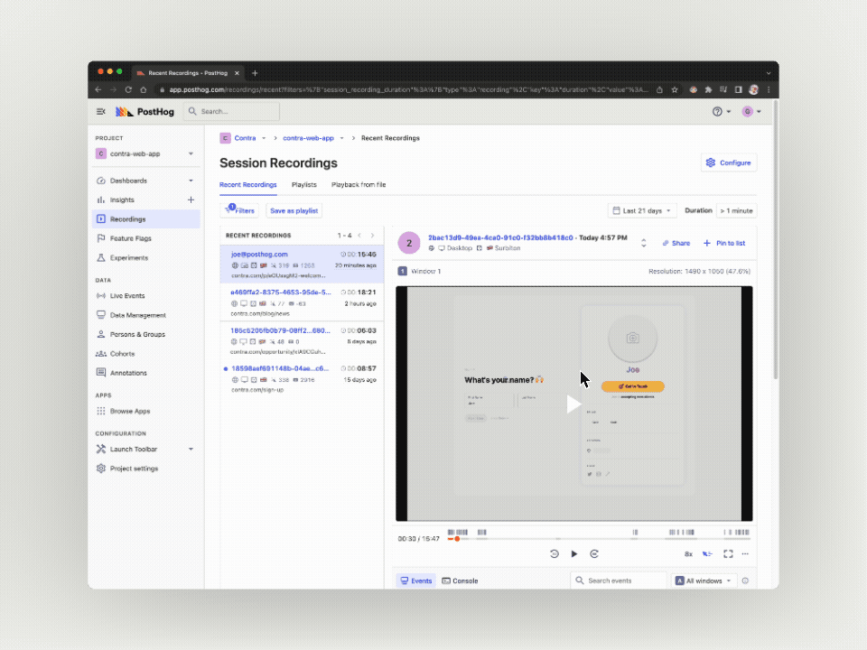867x650 pixels.
Task: Click the Configure button
Action: tap(728, 162)
